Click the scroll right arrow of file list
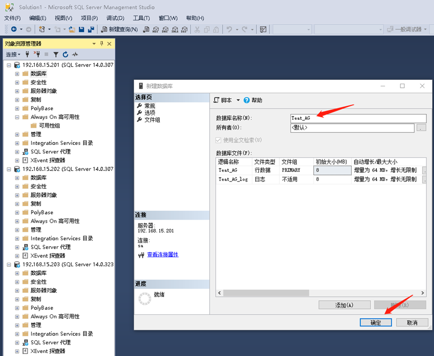The height and width of the screenshot is (356, 434). pyautogui.click(x=422, y=293)
